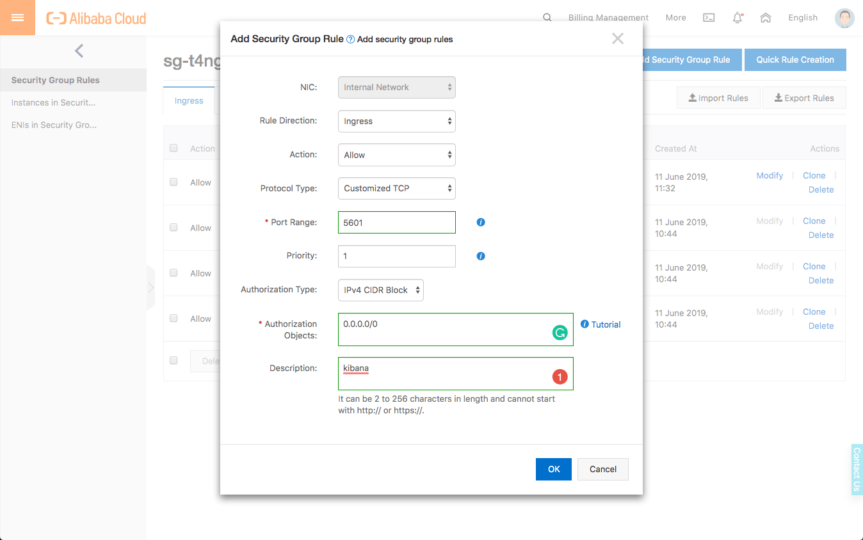Focus the Authorization Objects text area
Image resolution: width=863 pixels, height=540 pixels.
click(x=456, y=330)
